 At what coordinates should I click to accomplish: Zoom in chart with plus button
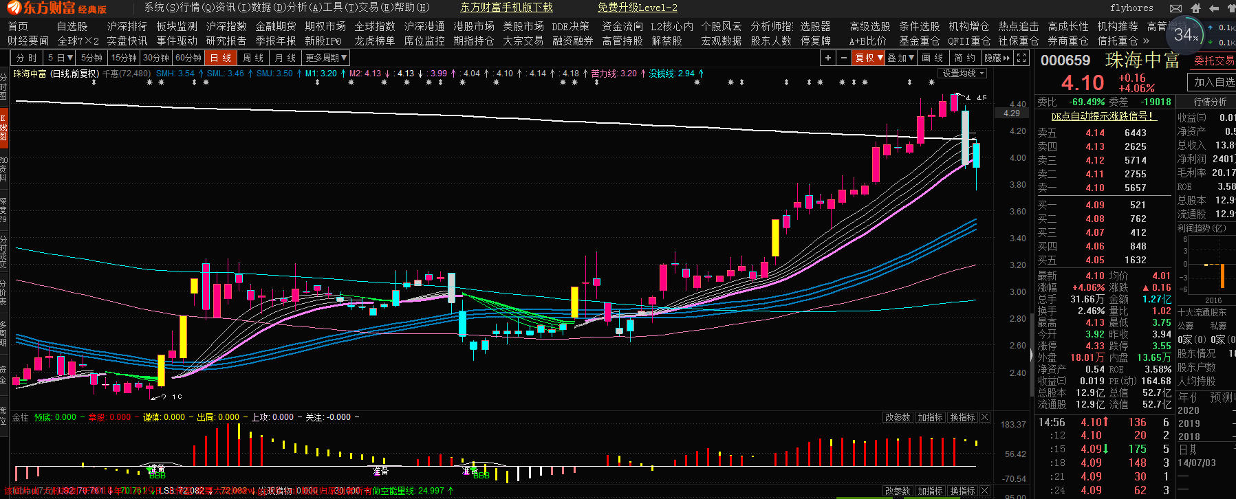click(x=827, y=58)
